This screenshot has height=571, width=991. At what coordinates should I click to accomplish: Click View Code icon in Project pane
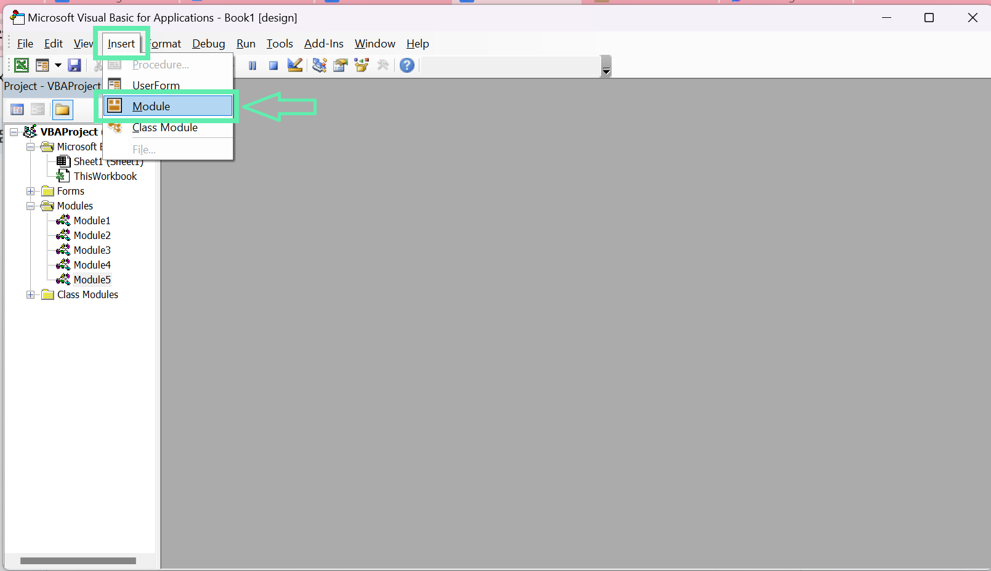pos(17,110)
